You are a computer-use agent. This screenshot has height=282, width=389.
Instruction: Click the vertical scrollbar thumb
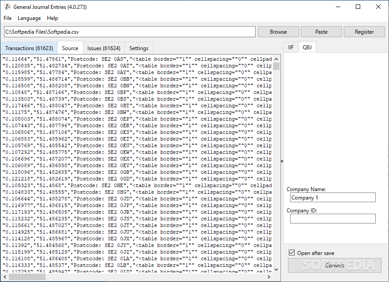(276, 66)
